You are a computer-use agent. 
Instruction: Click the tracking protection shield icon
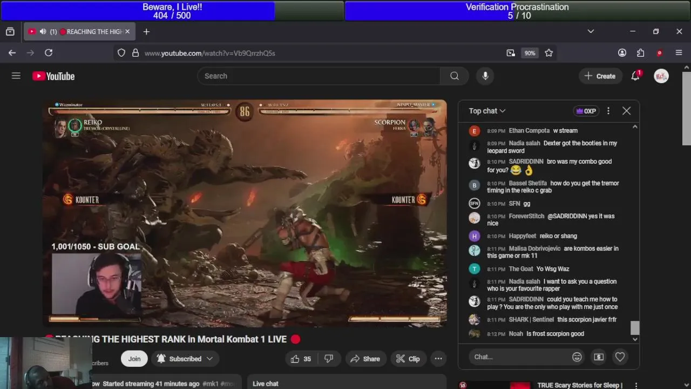(121, 53)
